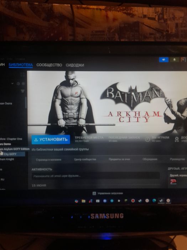Viewport: 187px width, 250px height.
Task: Open the white square taskbar app icon
Action: click(98, 201)
